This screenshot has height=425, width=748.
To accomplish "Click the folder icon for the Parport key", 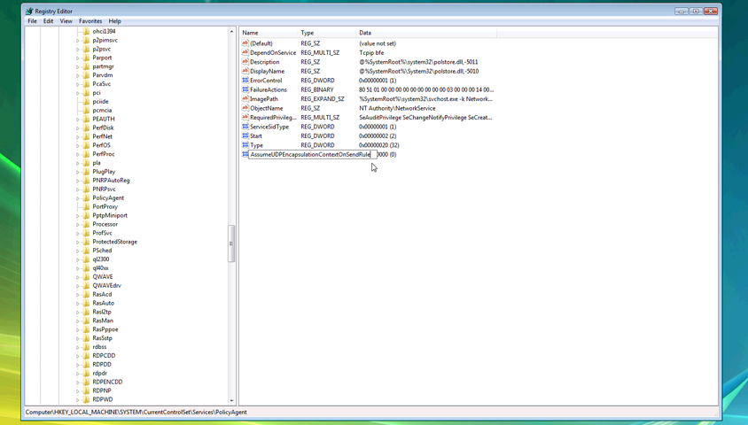I will click(86, 58).
